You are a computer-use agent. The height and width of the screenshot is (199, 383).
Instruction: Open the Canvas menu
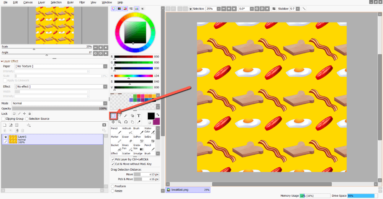(x=28, y=2)
